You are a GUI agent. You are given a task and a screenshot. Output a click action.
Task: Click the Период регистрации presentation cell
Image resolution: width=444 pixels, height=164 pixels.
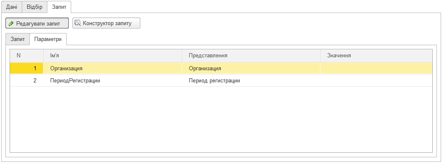tap(251, 81)
